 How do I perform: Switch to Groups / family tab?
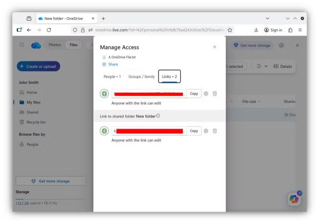click(x=142, y=77)
